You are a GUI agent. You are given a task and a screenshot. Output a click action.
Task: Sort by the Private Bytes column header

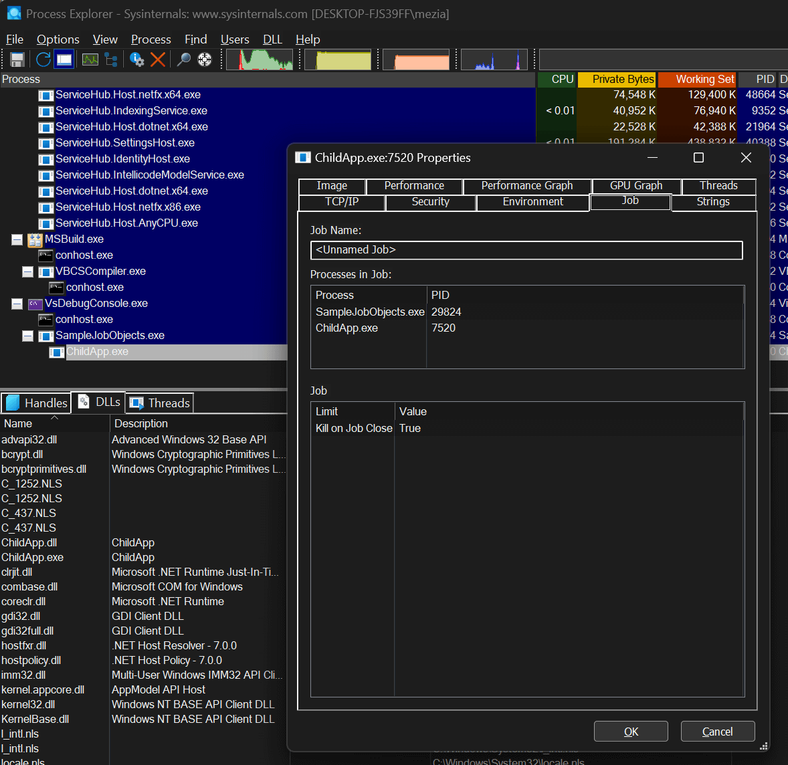click(617, 80)
